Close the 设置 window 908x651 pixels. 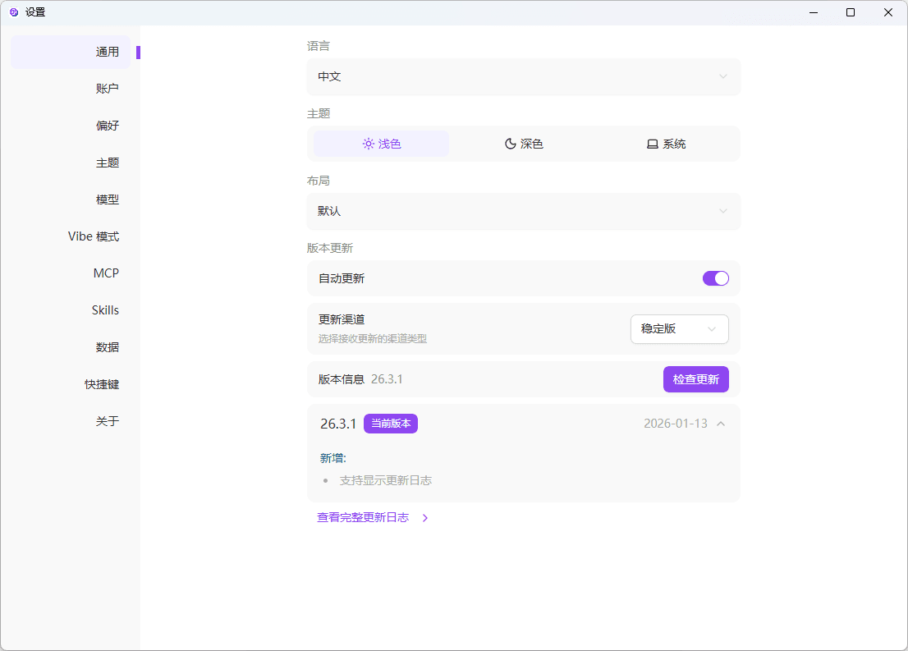(888, 12)
